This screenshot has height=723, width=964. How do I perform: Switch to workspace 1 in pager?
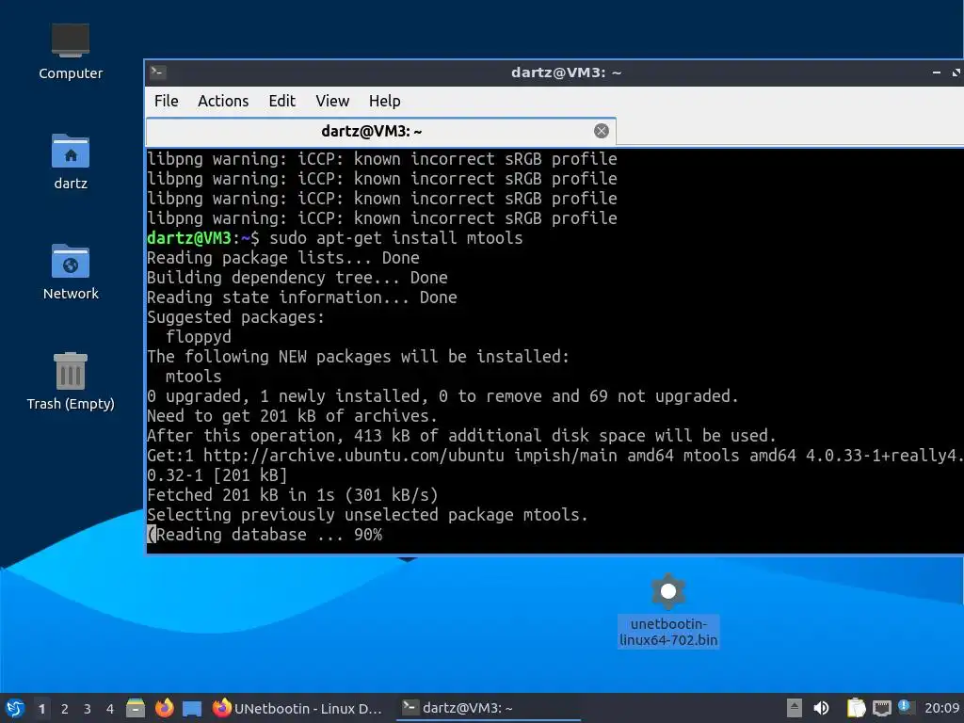pos(41,709)
